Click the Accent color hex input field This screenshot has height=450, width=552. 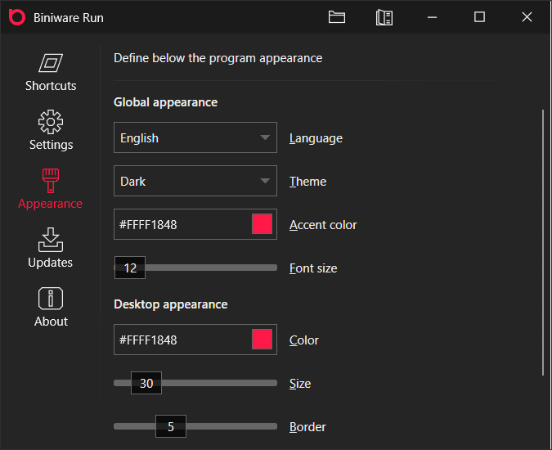point(182,224)
